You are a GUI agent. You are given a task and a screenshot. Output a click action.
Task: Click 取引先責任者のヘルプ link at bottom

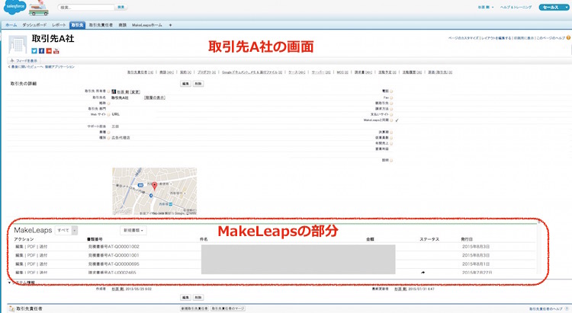(546, 308)
